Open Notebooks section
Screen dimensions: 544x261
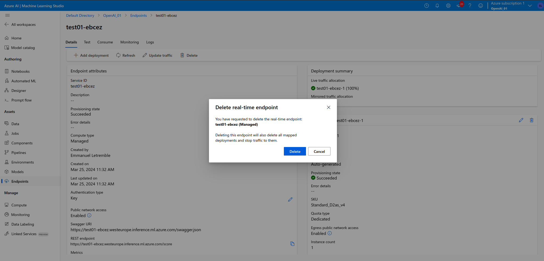click(17, 71)
